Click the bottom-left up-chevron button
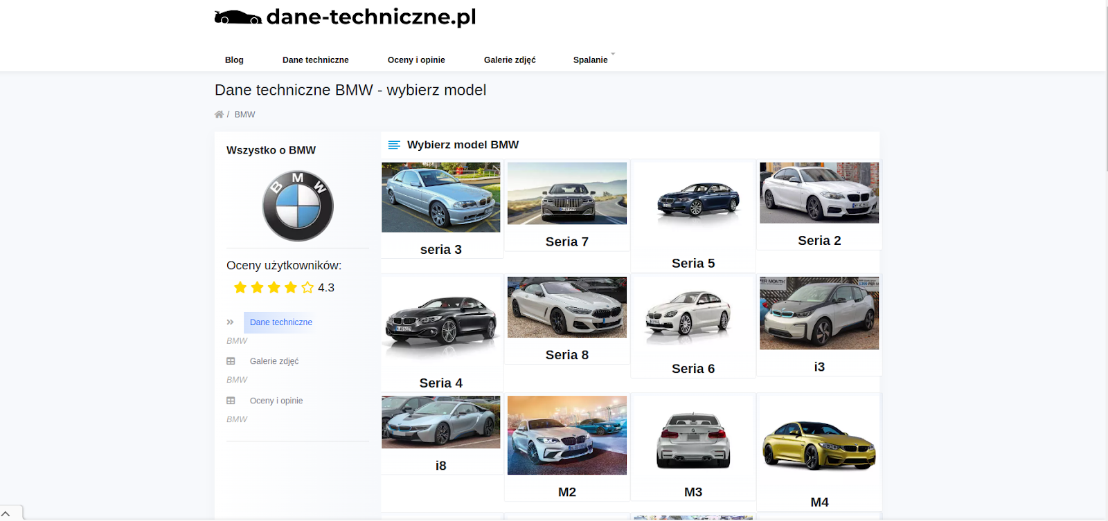This screenshot has width=1108, height=521. [x=7, y=513]
